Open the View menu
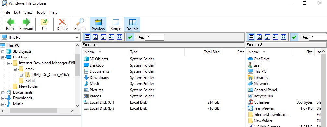Screen dimensions: 327x127 [x=28, y=12]
